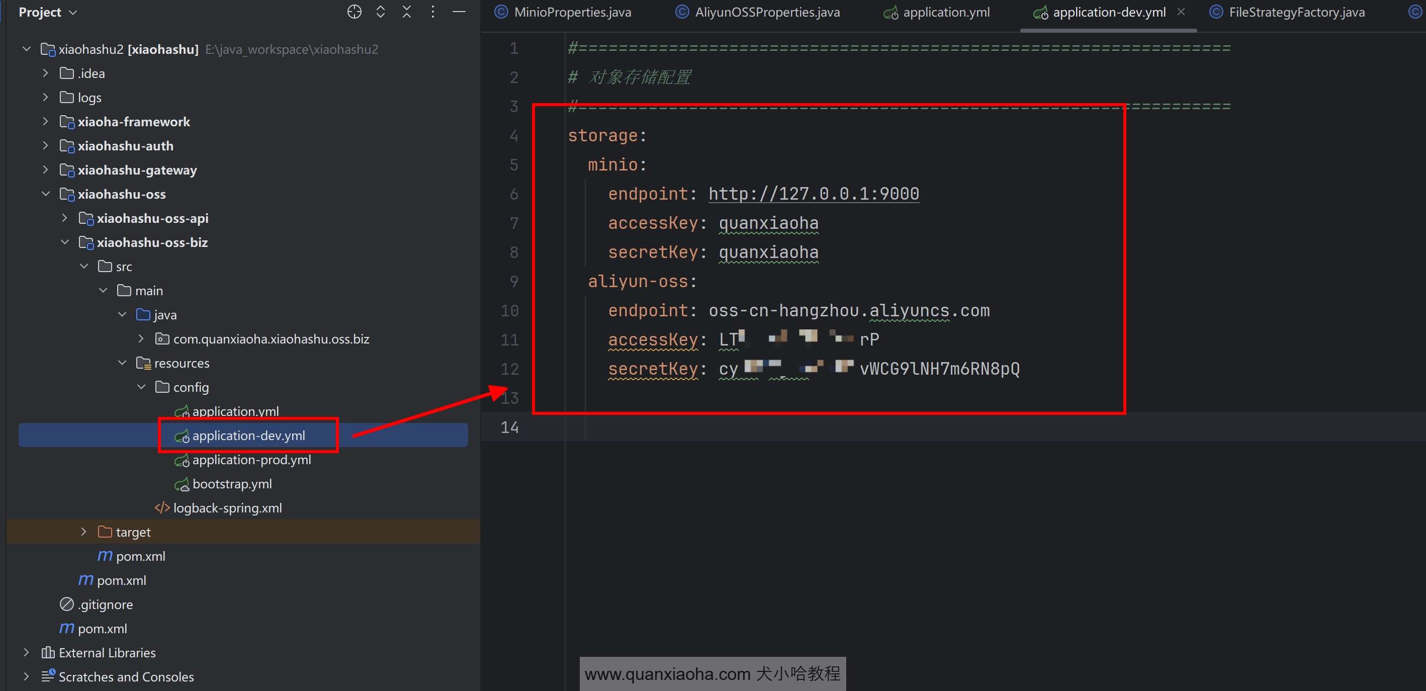This screenshot has width=1426, height=691.
Task: Click the Collapse All icon in Project panel
Action: point(407,12)
